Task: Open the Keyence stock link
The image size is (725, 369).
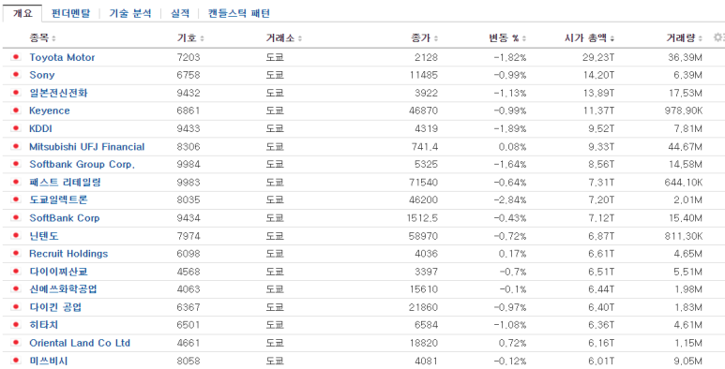Action: pyautogui.click(x=50, y=111)
